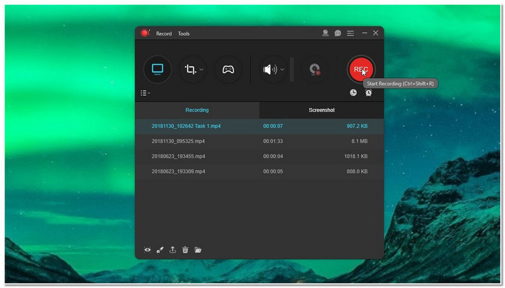Toggle system sound speaker icon

coord(270,69)
